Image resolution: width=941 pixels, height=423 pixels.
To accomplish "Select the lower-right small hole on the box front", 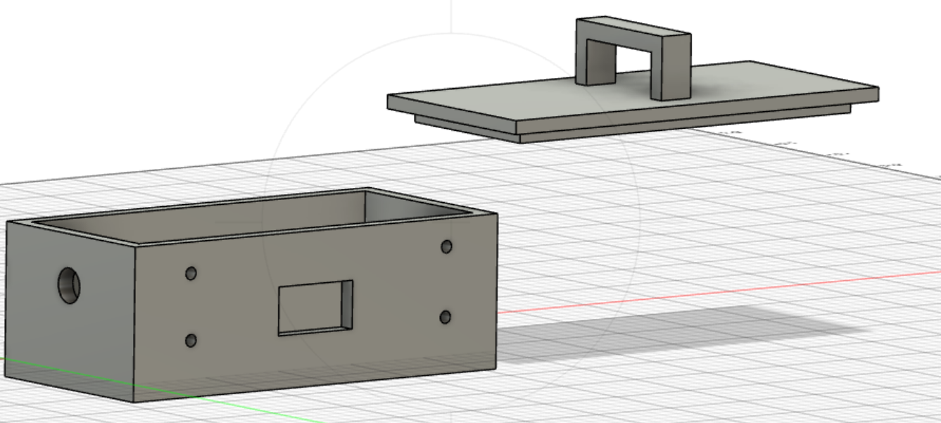I will [x=446, y=317].
